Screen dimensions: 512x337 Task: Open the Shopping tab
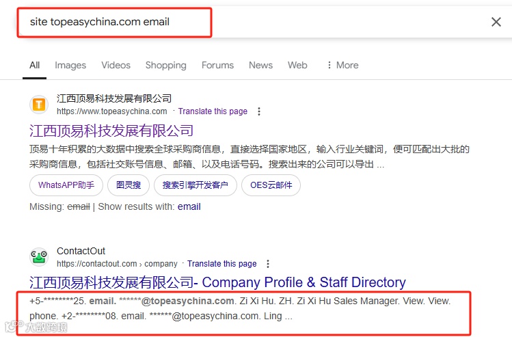(166, 65)
